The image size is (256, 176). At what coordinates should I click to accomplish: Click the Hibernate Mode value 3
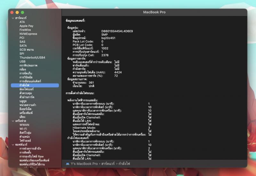149,127
